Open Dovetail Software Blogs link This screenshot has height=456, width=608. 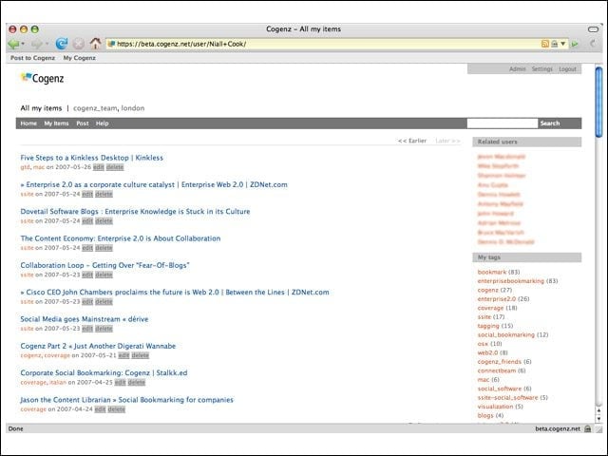[135, 211]
